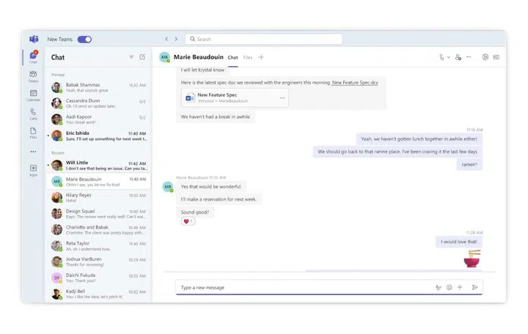Click the new chat compose icon
The width and height of the screenshot is (528, 334).
[x=142, y=57]
